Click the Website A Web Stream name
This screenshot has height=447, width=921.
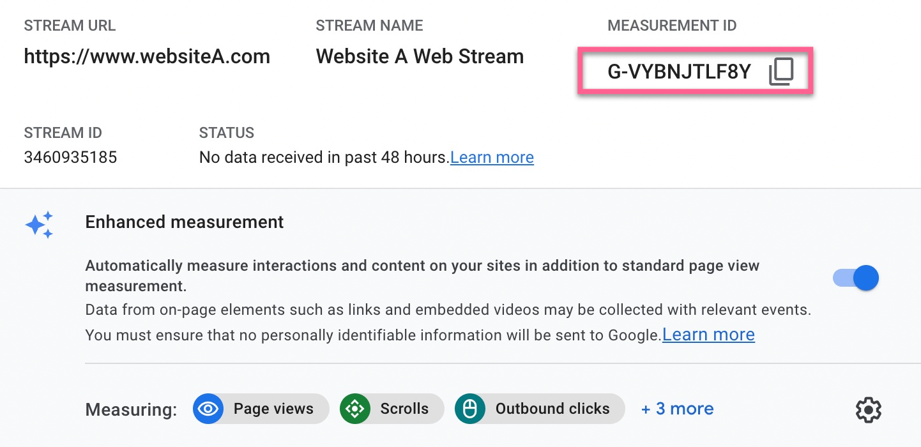click(x=420, y=56)
